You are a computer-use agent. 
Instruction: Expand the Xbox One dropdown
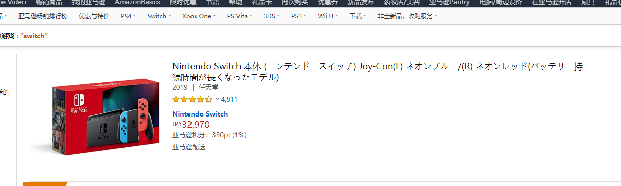199,16
